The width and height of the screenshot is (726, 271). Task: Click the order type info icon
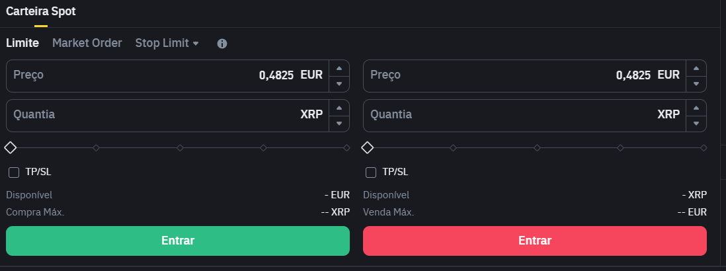tap(222, 44)
